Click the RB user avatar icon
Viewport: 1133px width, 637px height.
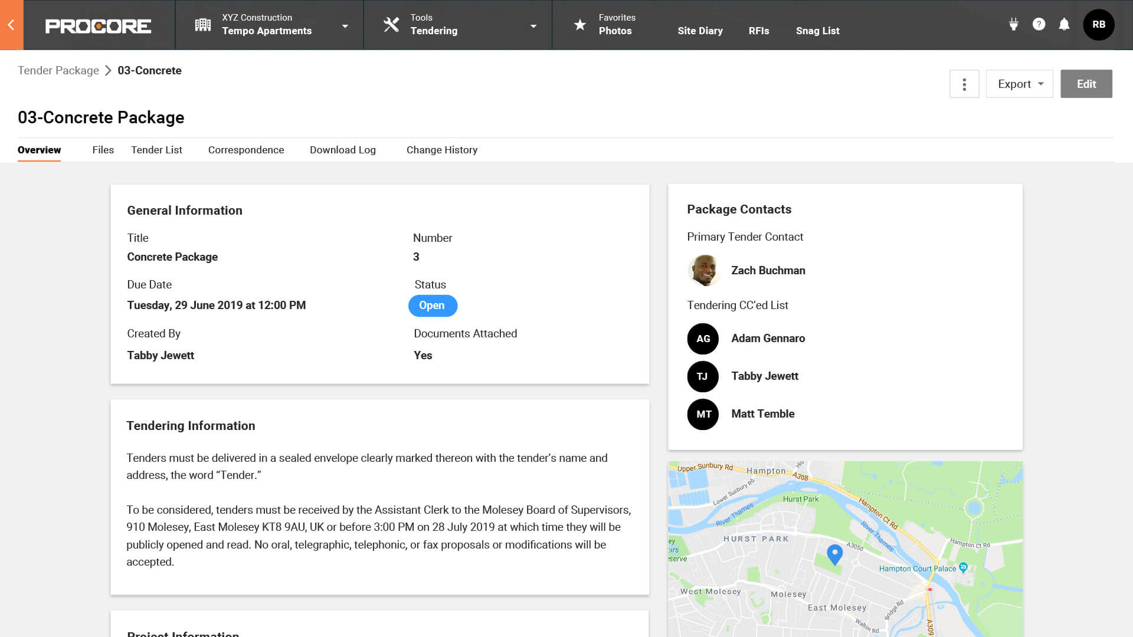pyautogui.click(x=1099, y=24)
